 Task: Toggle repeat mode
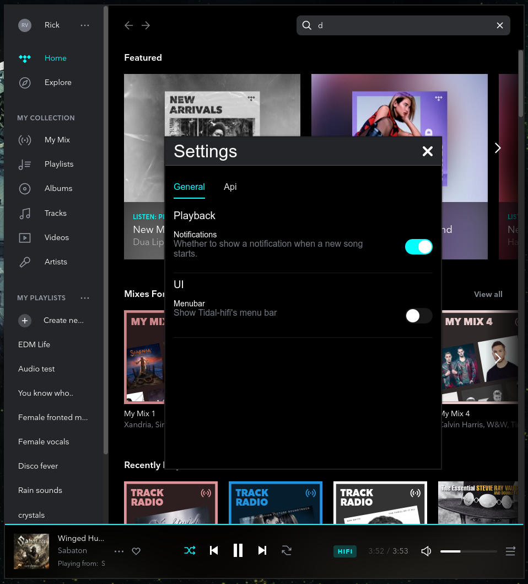[x=287, y=550]
